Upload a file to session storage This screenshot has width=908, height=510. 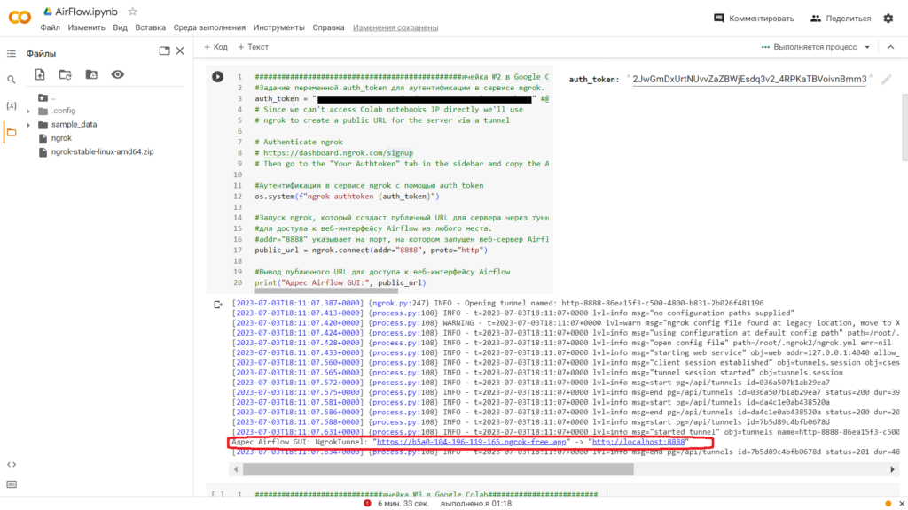[x=39, y=74]
